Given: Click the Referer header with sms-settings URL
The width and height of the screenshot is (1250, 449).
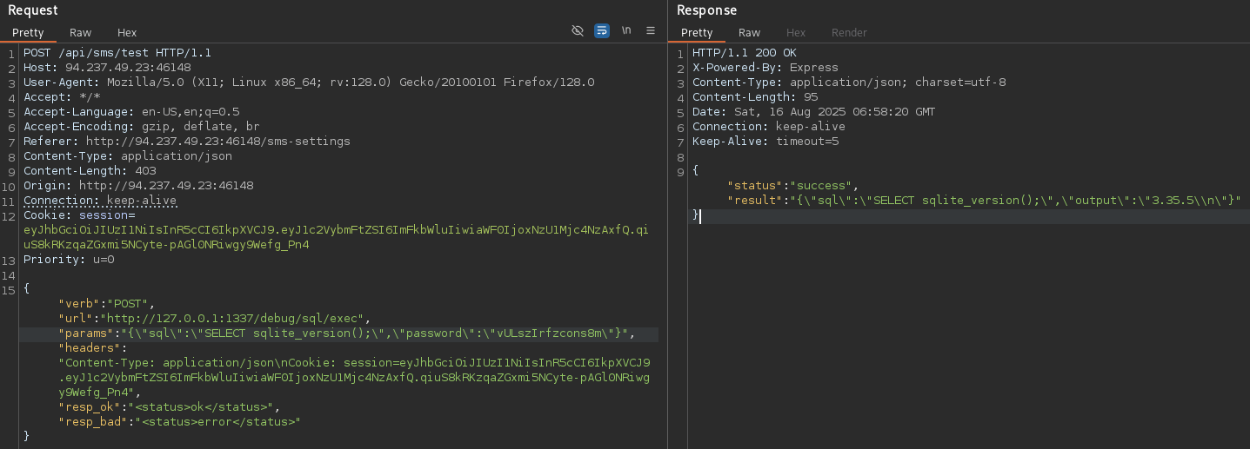Looking at the screenshot, I should (187, 142).
